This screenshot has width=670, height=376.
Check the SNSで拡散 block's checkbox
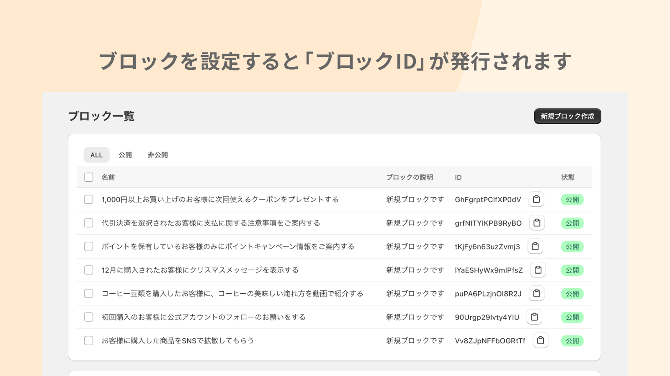point(88,340)
